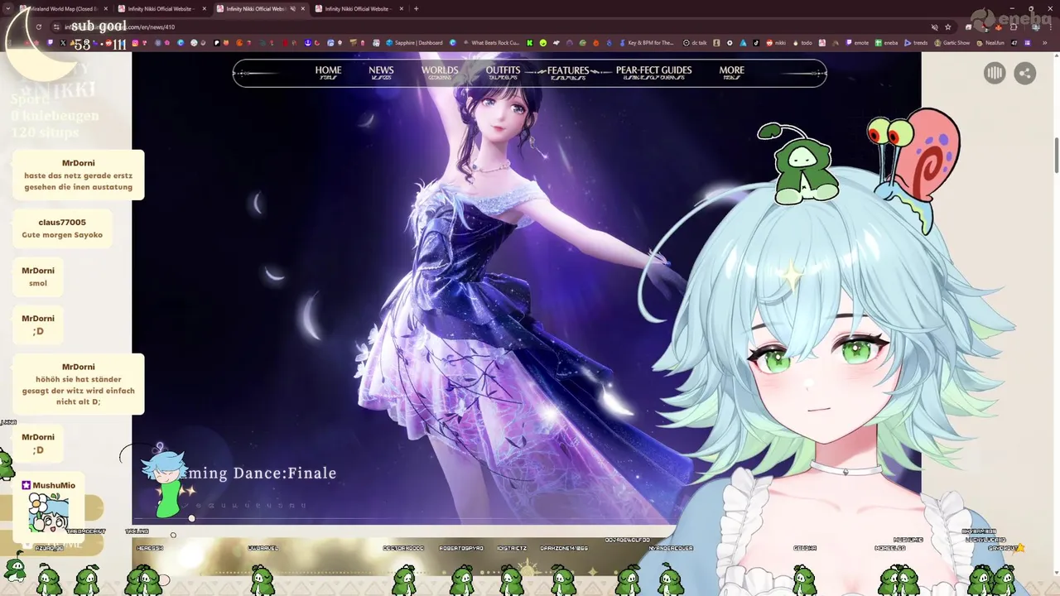
Task: View site information icon in address bar
Action: pyautogui.click(x=56, y=26)
